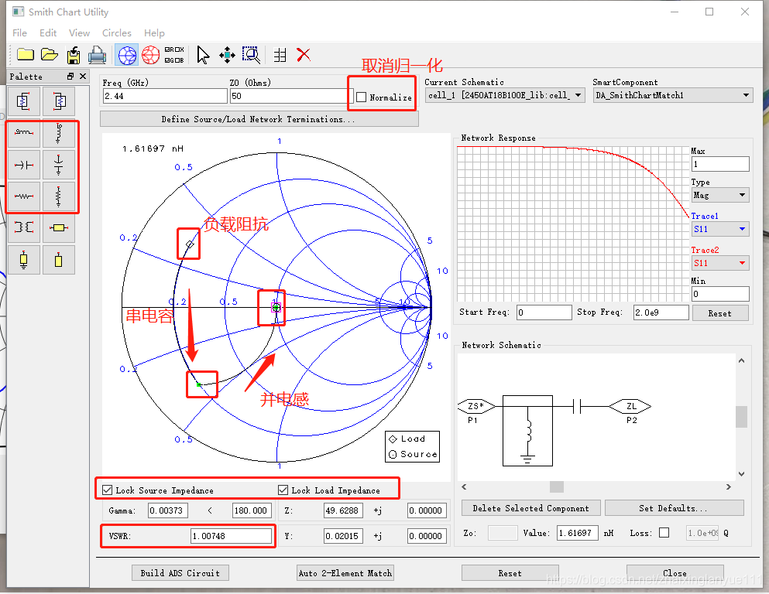Pick the zoom area magnifier tool

[251, 55]
